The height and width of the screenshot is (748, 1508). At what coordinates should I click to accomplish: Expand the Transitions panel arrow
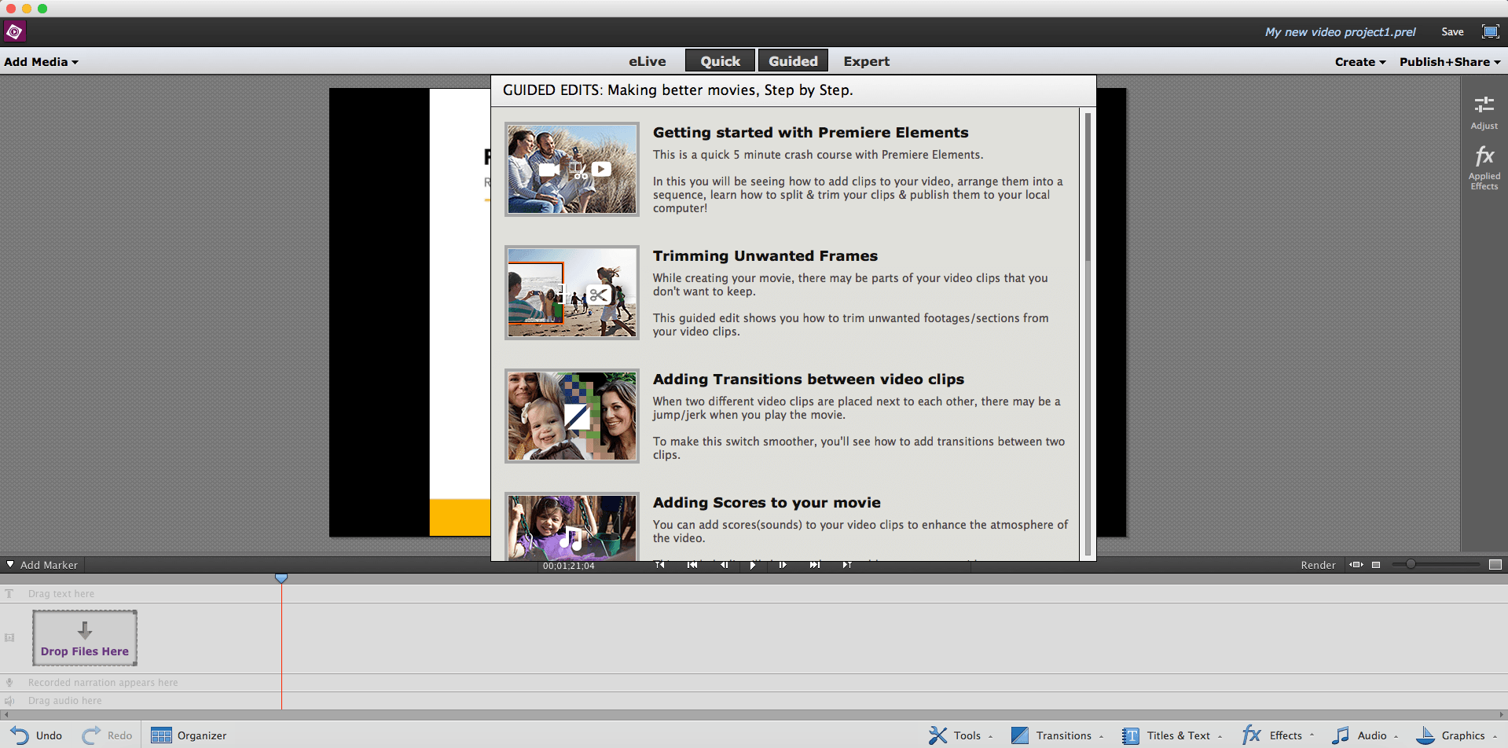[1101, 736]
